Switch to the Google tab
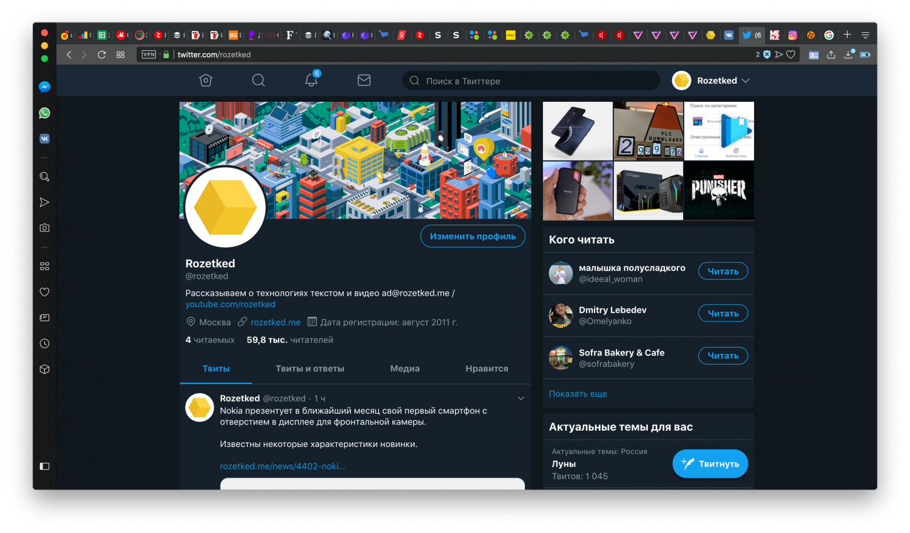The image size is (910, 533). (829, 35)
